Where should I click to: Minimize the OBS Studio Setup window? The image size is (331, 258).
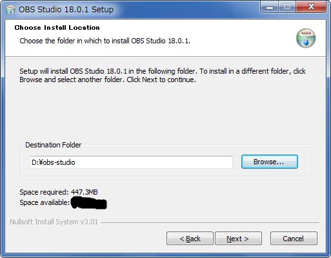[270, 7]
